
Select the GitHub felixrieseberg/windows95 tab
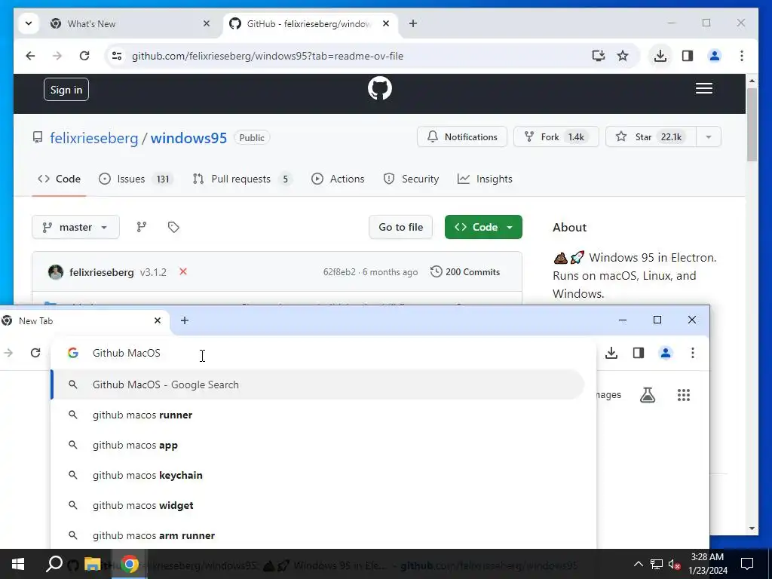311,23
